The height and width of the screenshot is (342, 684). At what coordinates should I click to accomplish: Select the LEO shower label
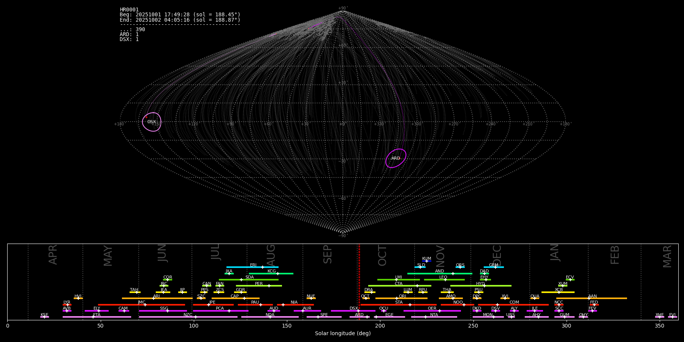[x=443, y=277]
